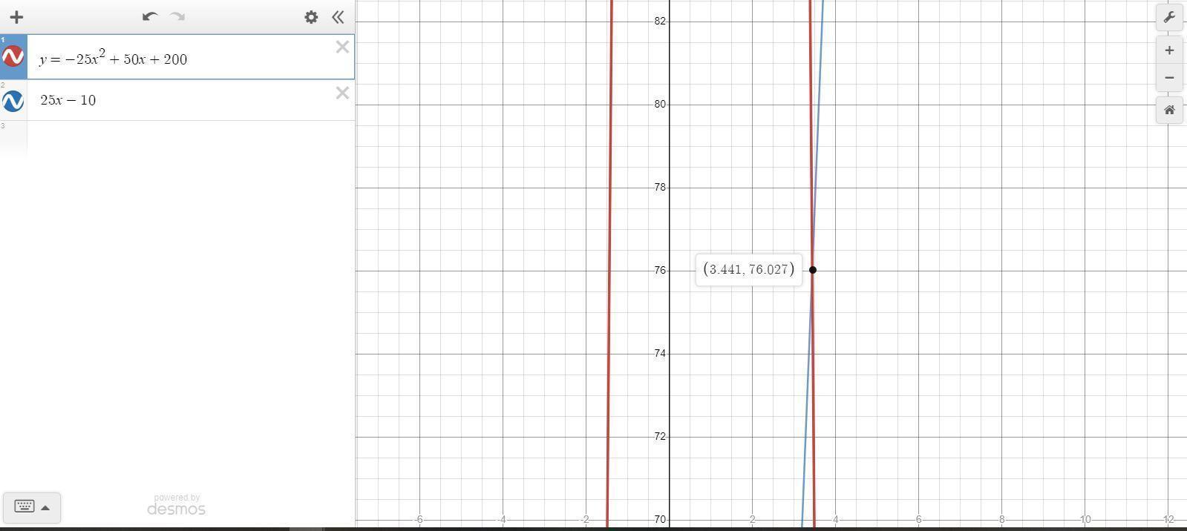Open Graph Settings wrench menu
Viewport: 1187px width, 531px height.
point(1168,17)
